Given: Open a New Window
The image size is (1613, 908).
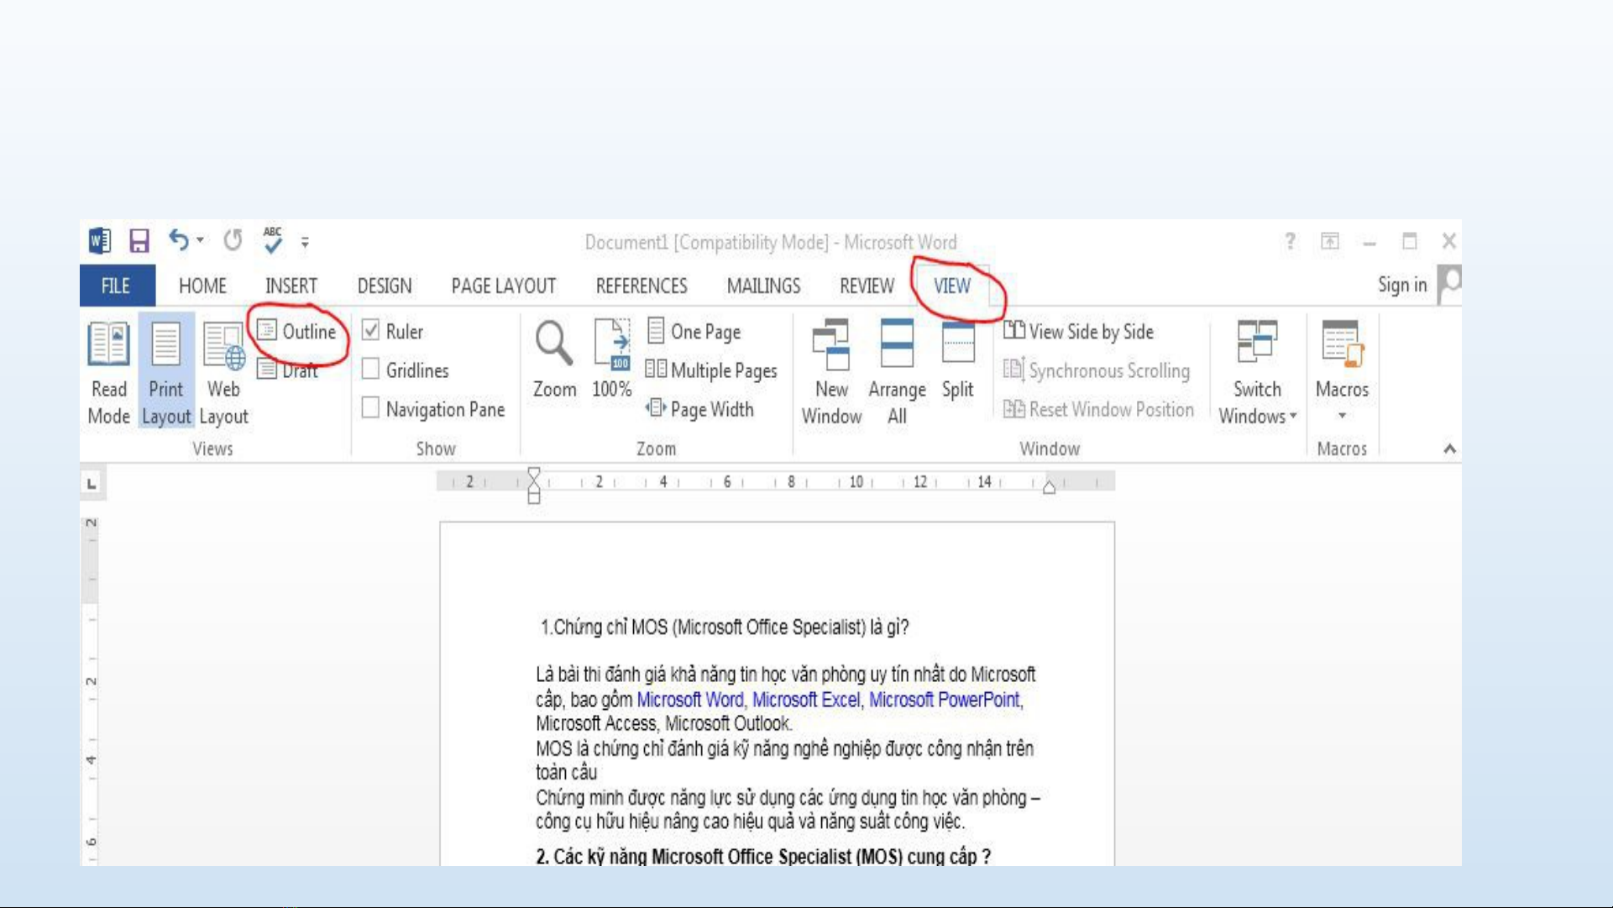Looking at the screenshot, I should pyautogui.click(x=831, y=373).
